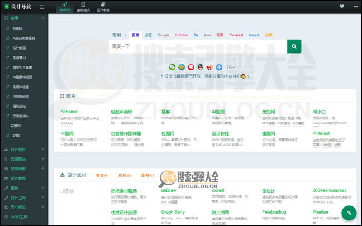
Task: Open the AI抠图 link
Action: 218,112
